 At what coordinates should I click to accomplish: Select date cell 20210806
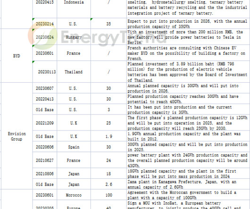(45, 174)
